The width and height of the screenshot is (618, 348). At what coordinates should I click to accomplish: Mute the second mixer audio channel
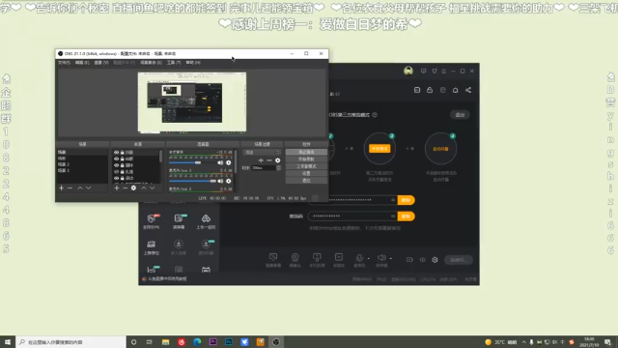point(220,181)
